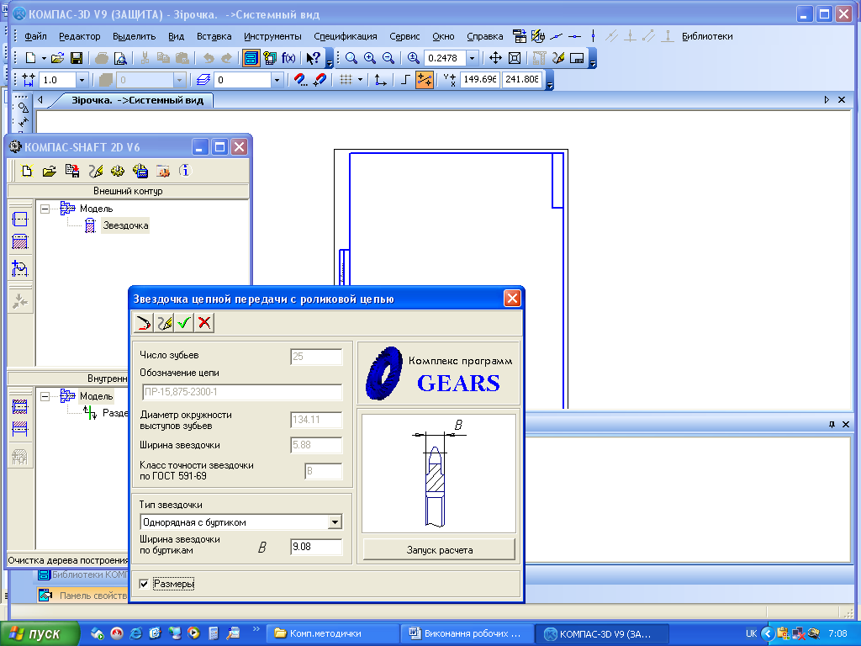Click the Windows пуск start button

pos(39,634)
